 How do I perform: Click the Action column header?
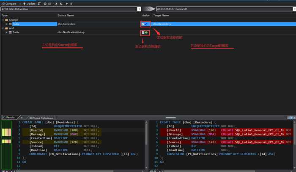(146, 16)
